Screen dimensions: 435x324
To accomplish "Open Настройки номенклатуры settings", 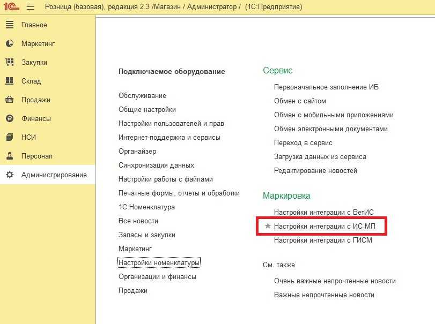I will point(159,263).
